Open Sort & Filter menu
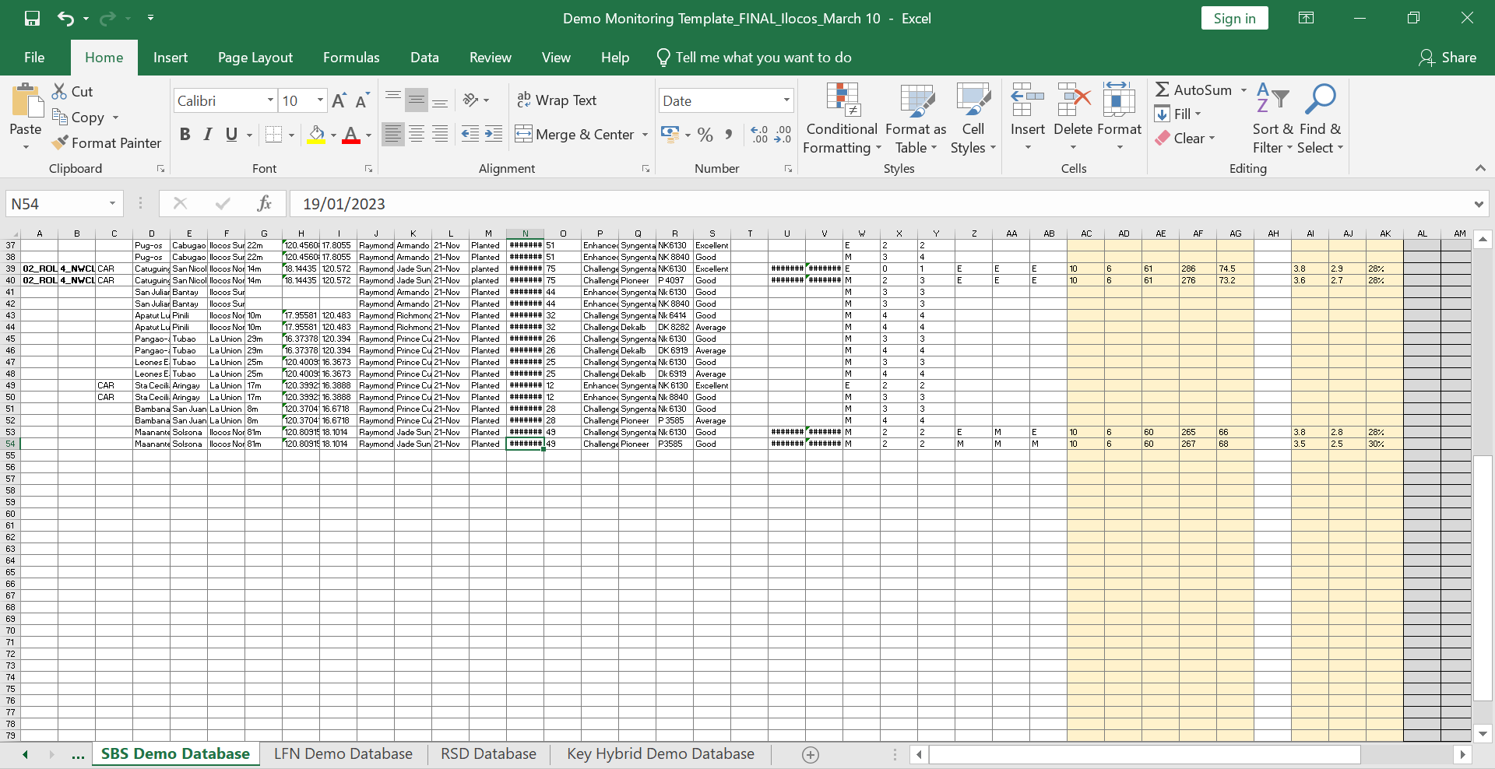The width and height of the screenshot is (1495, 769). pos(1272,118)
